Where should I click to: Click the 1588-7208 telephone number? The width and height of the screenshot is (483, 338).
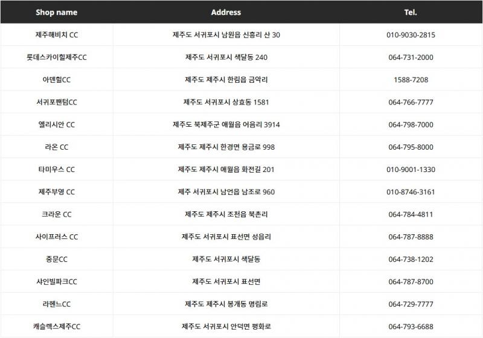point(411,80)
